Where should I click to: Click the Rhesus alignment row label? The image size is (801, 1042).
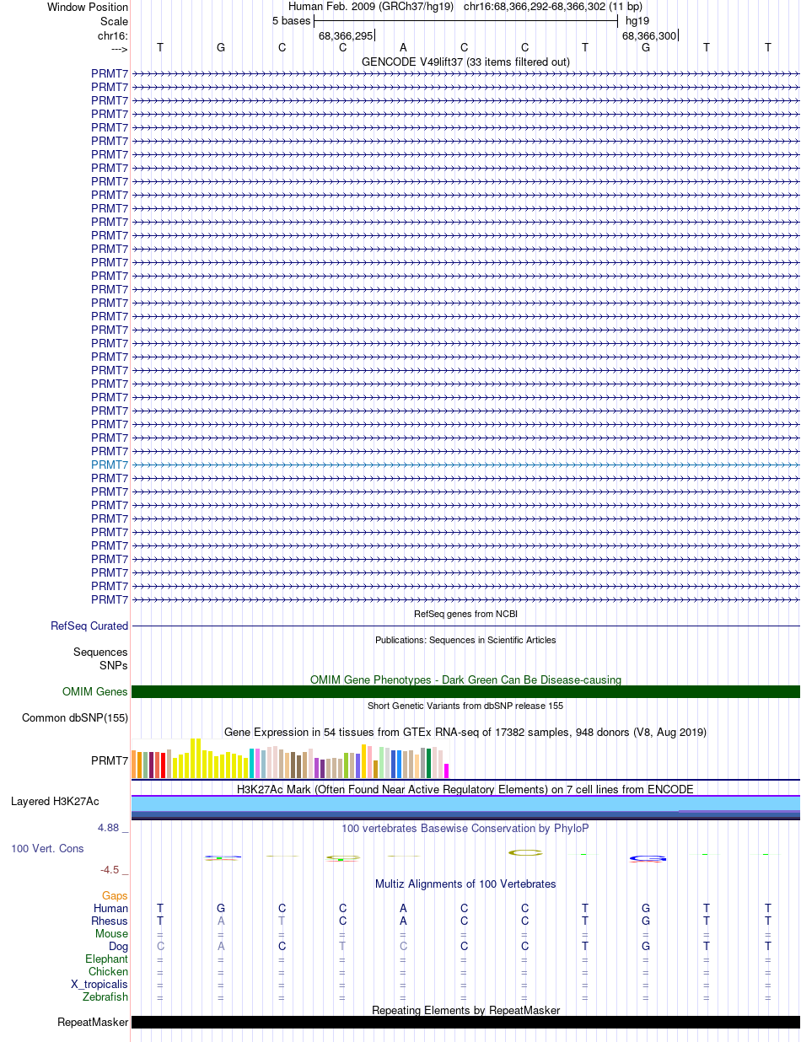pos(110,921)
